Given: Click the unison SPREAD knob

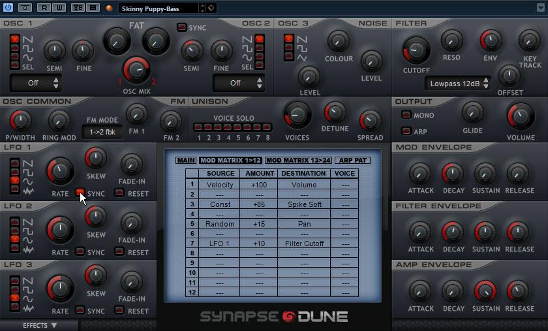Looking at the screenshot, I should (370, 121).
